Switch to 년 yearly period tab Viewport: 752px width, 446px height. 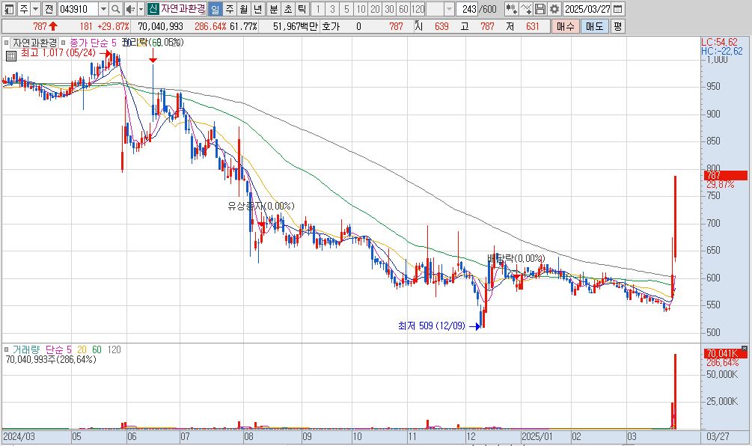[x=257, y=9]
